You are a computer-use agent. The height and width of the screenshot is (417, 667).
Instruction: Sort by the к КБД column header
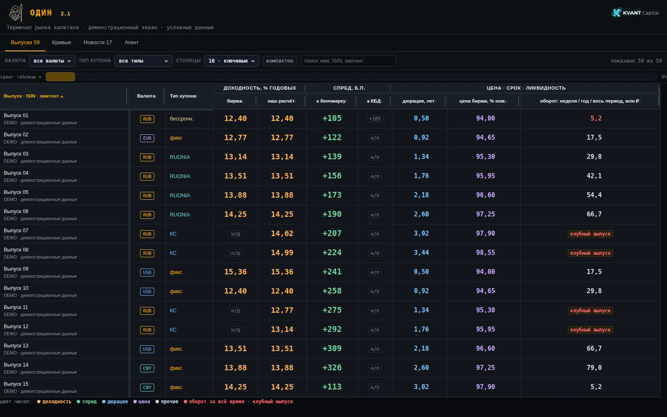tap(374, 101)
